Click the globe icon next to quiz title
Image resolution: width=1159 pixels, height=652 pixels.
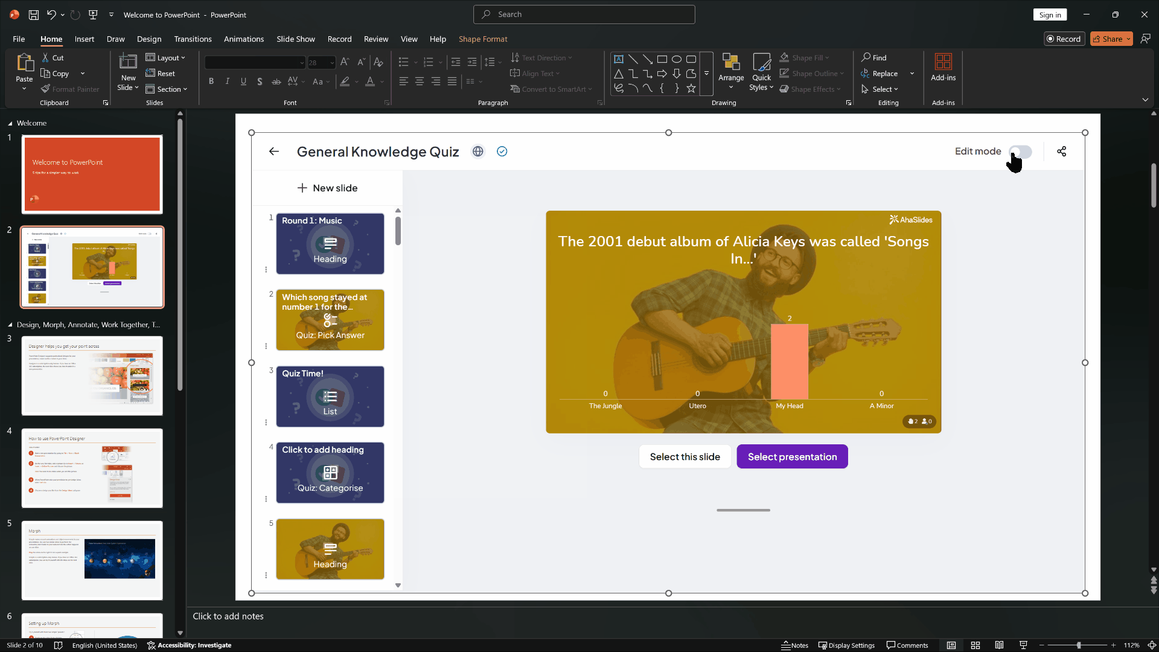478,152
